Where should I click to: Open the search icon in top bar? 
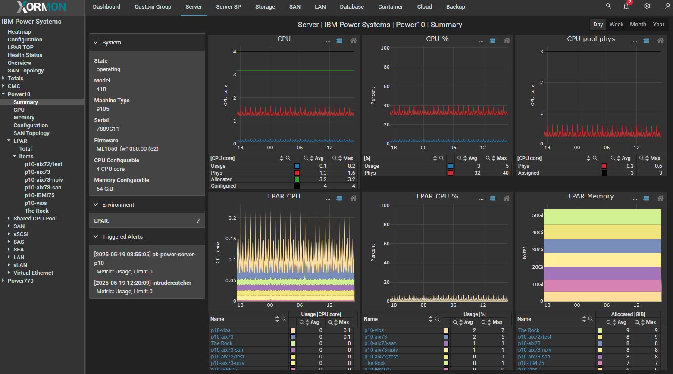point(608,6)
